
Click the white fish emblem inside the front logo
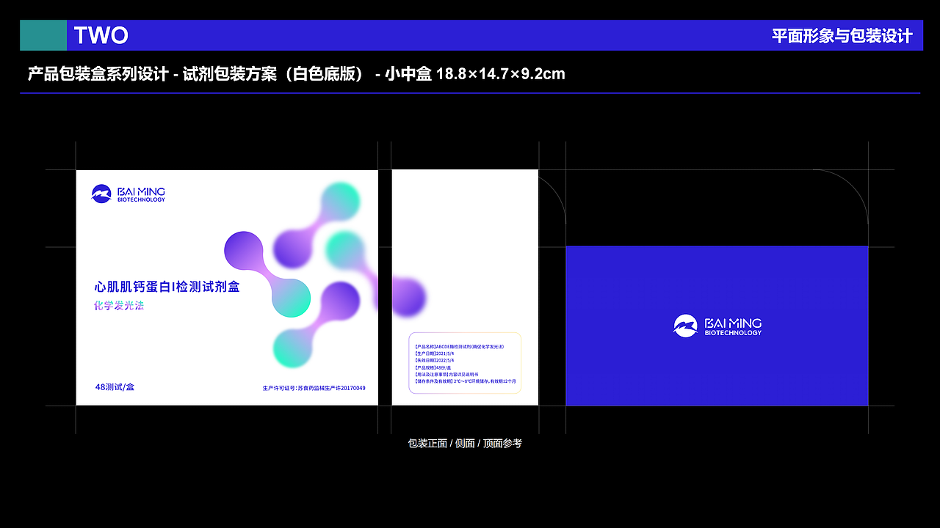(x=100, y=193)
